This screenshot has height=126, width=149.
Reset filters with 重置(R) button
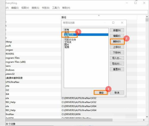[117, 69]
